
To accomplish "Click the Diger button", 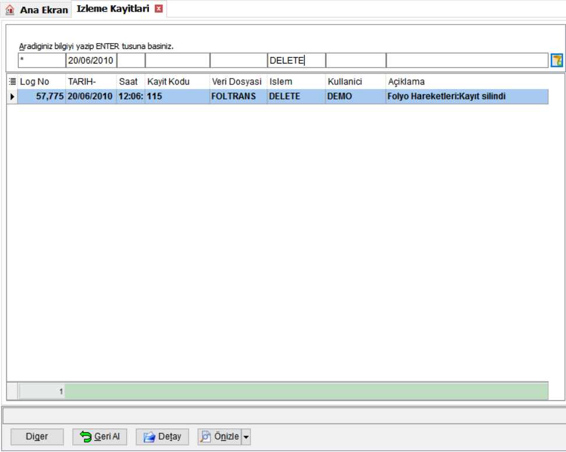I will click(x=37, y=437).
